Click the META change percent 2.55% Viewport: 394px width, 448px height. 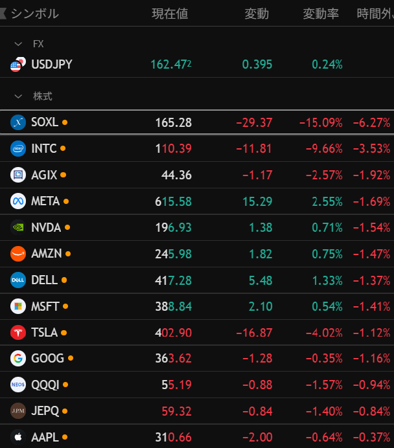[x=327, y=202]
